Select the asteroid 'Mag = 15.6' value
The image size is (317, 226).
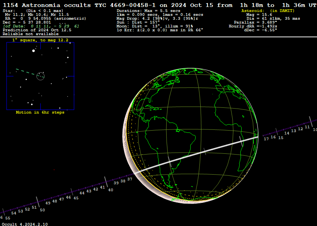[259, 15]
